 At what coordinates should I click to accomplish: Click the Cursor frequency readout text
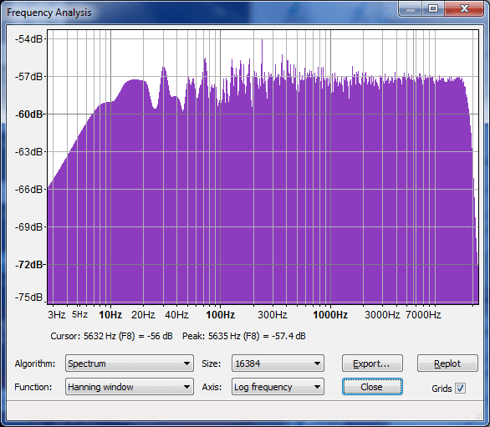[x=111, y=336]
